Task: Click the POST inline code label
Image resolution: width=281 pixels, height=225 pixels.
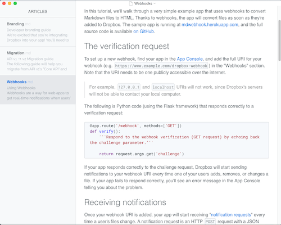Action: click(x=210, y=222)
